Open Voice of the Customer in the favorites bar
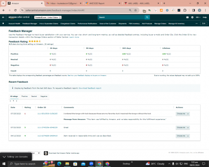The width and height of the screenshot is (209, 167). point(108,23)
